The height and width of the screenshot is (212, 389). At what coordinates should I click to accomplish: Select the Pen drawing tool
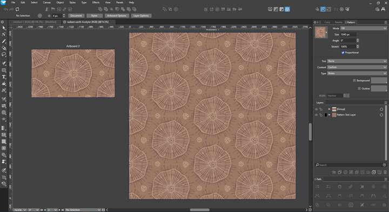(4, 41)
